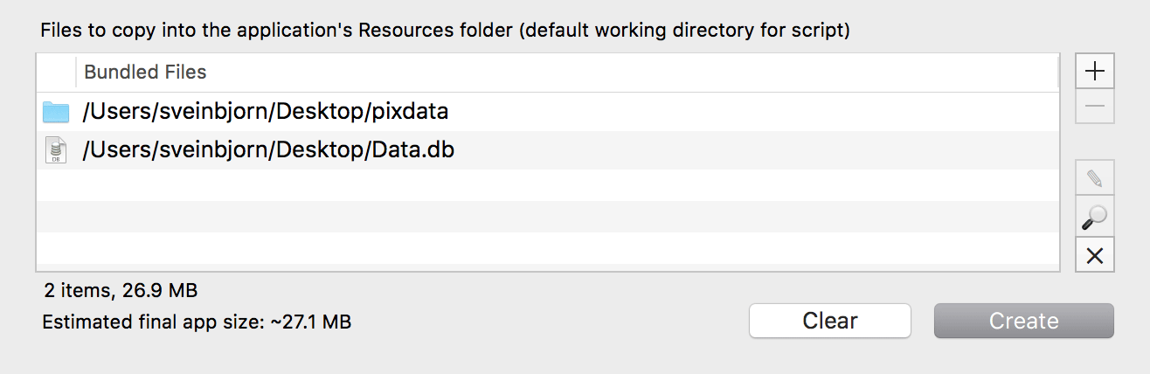Click the magnifying glass reveal icon
The width and height of the screenshot is (1150, 374).
pos(1095,216)
